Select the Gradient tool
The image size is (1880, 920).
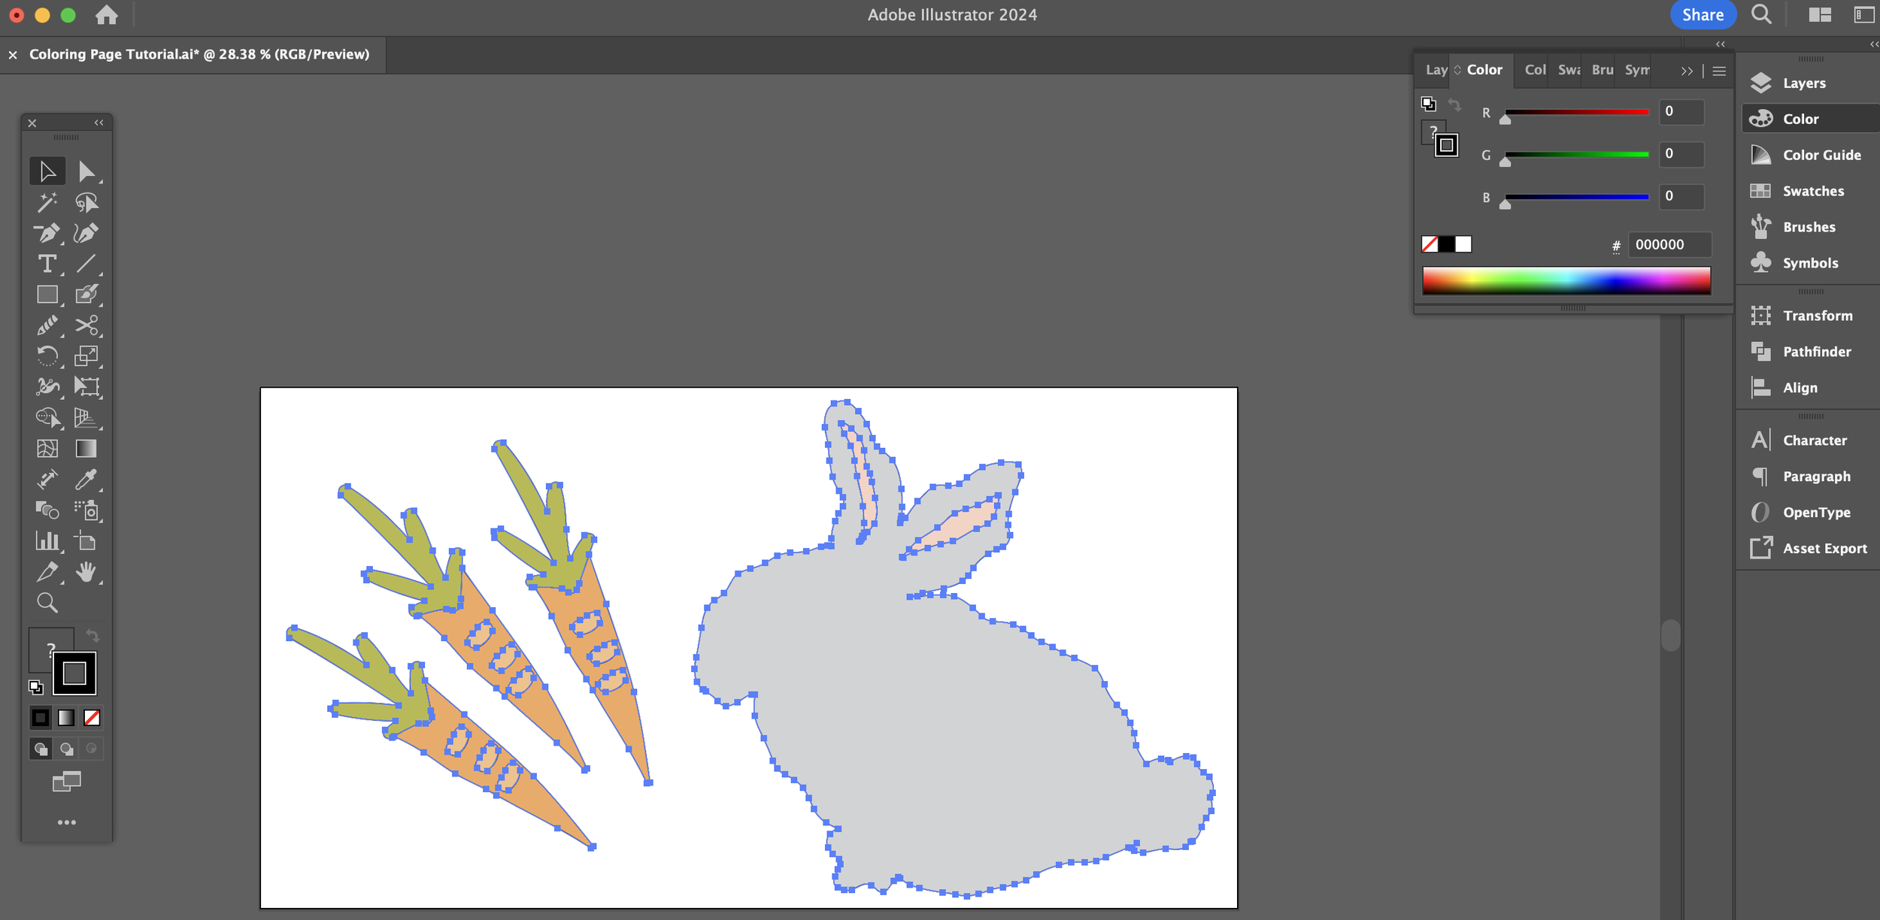tap(86, 449)
